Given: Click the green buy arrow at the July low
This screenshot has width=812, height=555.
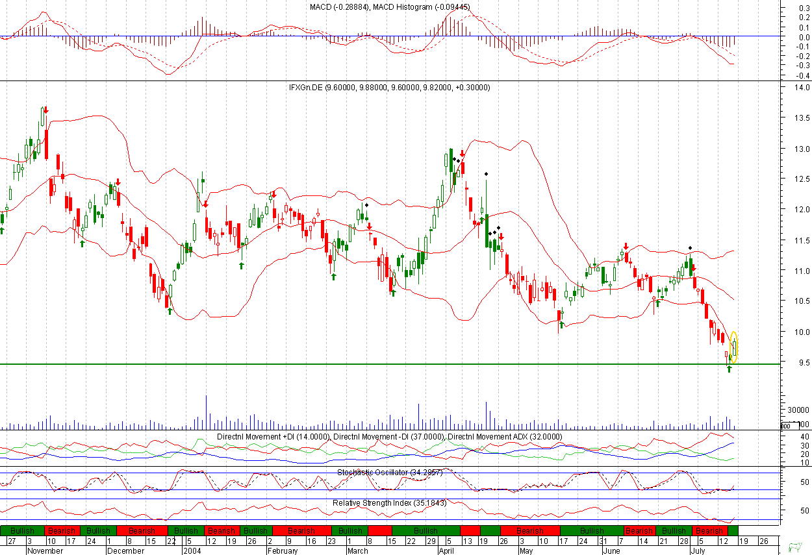Looking at the screenshot, I should tap(729, 369).
